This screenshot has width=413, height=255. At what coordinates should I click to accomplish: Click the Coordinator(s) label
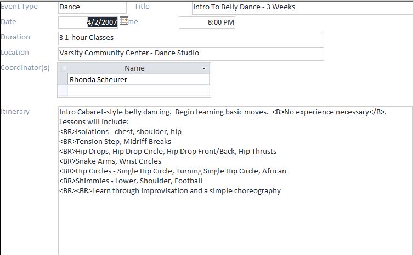click(x=25, y=68)
